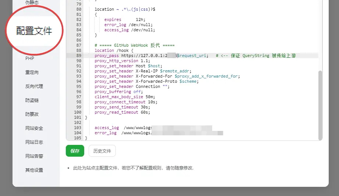This screenshot has width=339, height=196.
Task: Click 'client_max_body_size 50m;' line
Action: [125, 97]
